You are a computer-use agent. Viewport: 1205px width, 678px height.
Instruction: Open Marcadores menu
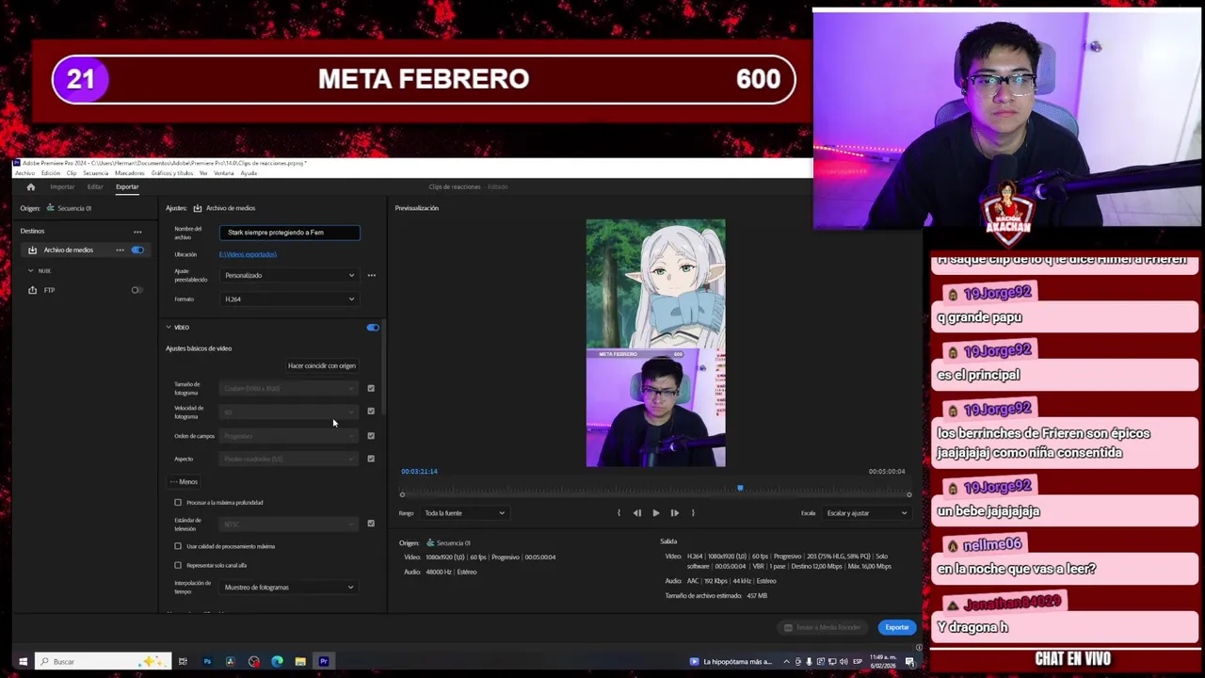click(x=129, y=173)
